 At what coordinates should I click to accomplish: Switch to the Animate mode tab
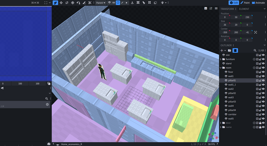(x=258, y=3)
